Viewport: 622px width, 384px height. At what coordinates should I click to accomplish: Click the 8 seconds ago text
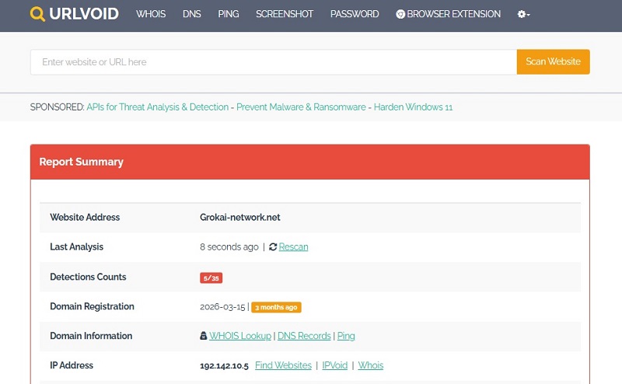(229, 246)
